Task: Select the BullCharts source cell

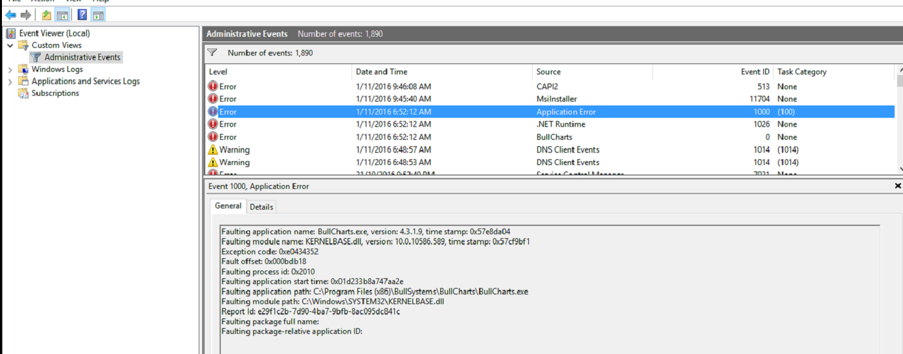Action: (554, 137)
